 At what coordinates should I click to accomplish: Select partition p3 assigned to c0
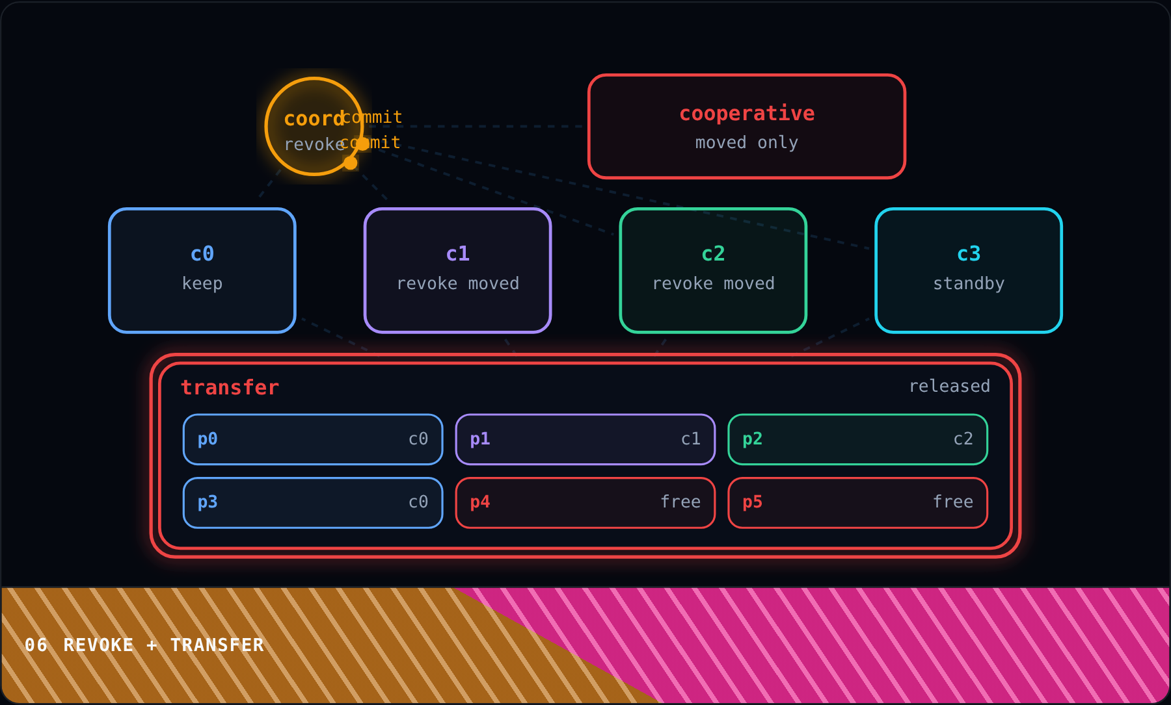point(313,502)
